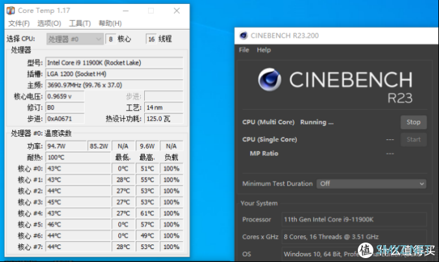The width and height of the screenshot is (439, 262).
Task: Open the 选项(O) menu in Core Temp
Action: [x=49, y=23]
